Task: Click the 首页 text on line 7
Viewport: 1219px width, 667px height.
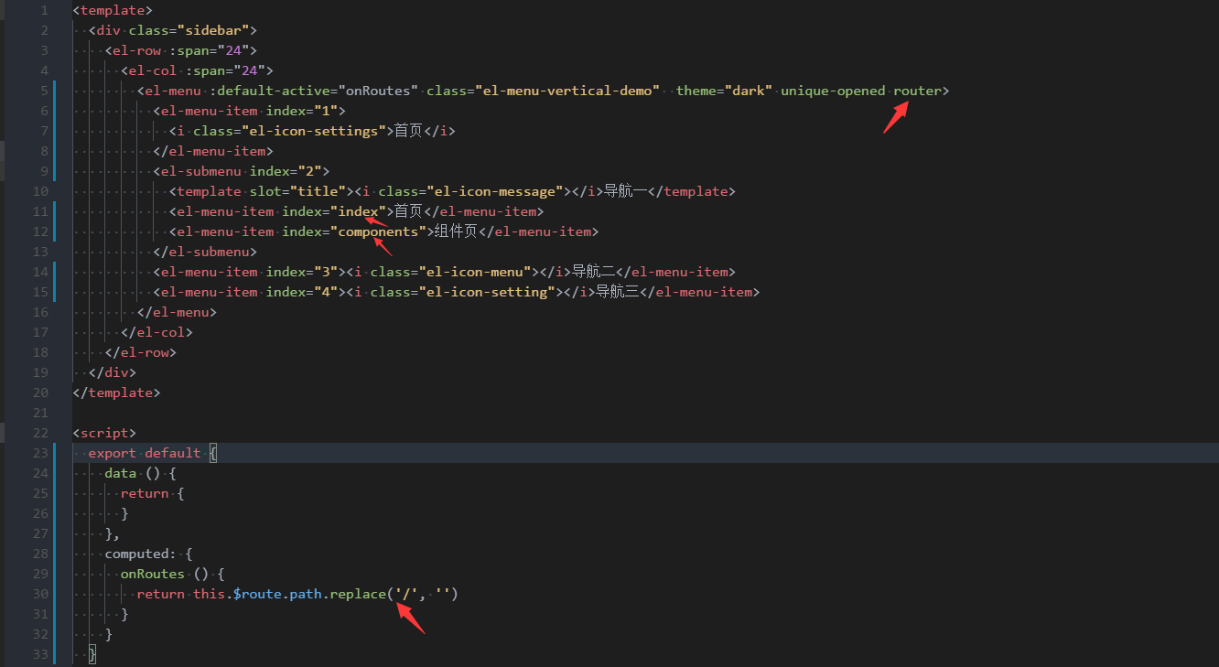Action: tap(408, 131)
